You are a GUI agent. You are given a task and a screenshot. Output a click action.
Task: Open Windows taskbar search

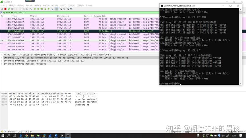click(x=9, y=135)
